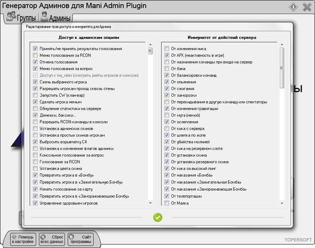Uncheck От наказания «Замораживающая Бомба»
The height and width of the screenshot is (248, 315).
(167, 189)
